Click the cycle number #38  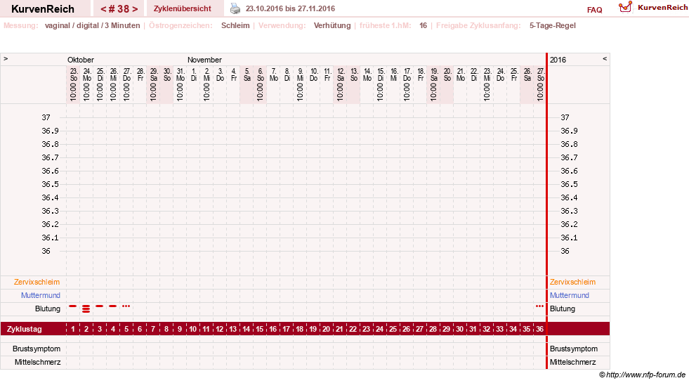tap(119, 9)
